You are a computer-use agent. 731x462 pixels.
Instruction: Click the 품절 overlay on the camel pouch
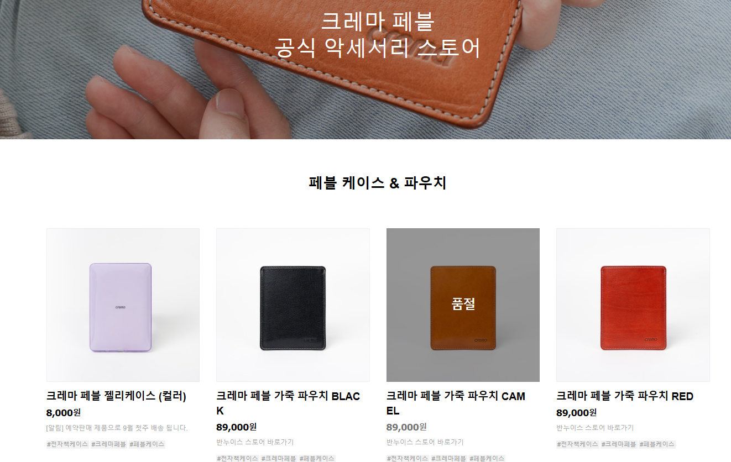click(x=463, y=304)
